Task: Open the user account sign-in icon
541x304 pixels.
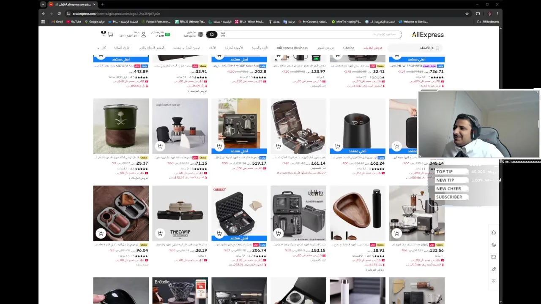Action: point(143,35)
